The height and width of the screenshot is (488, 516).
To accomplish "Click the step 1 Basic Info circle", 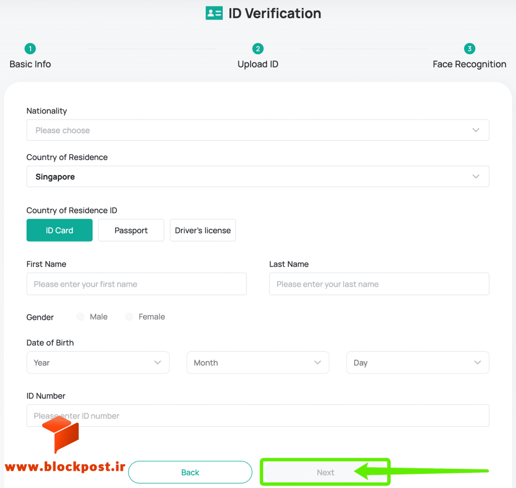I will (30, 49).
